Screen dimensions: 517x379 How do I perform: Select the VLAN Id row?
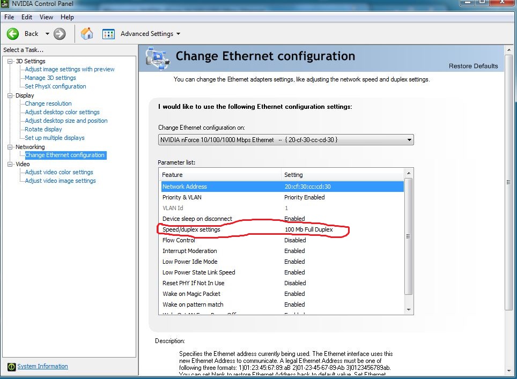click(283, 208)
